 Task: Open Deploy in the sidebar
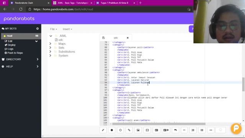click(x=10, y=45)
